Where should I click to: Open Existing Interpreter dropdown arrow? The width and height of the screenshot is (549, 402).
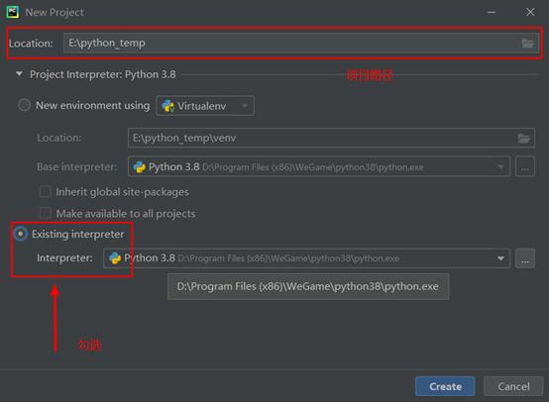[x=501, y=258]
